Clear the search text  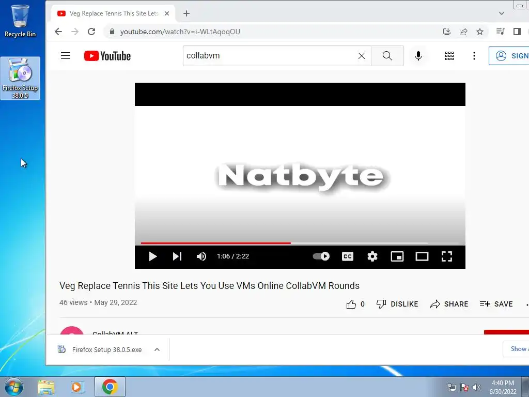[361, 56]
